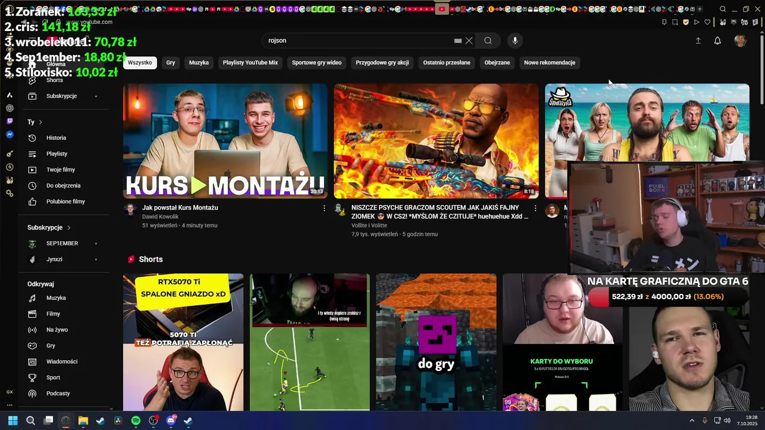The height and width of the screenshot is (430, 765).
Task: Open Sport under Odkrywaj
Action: [64, 377]
